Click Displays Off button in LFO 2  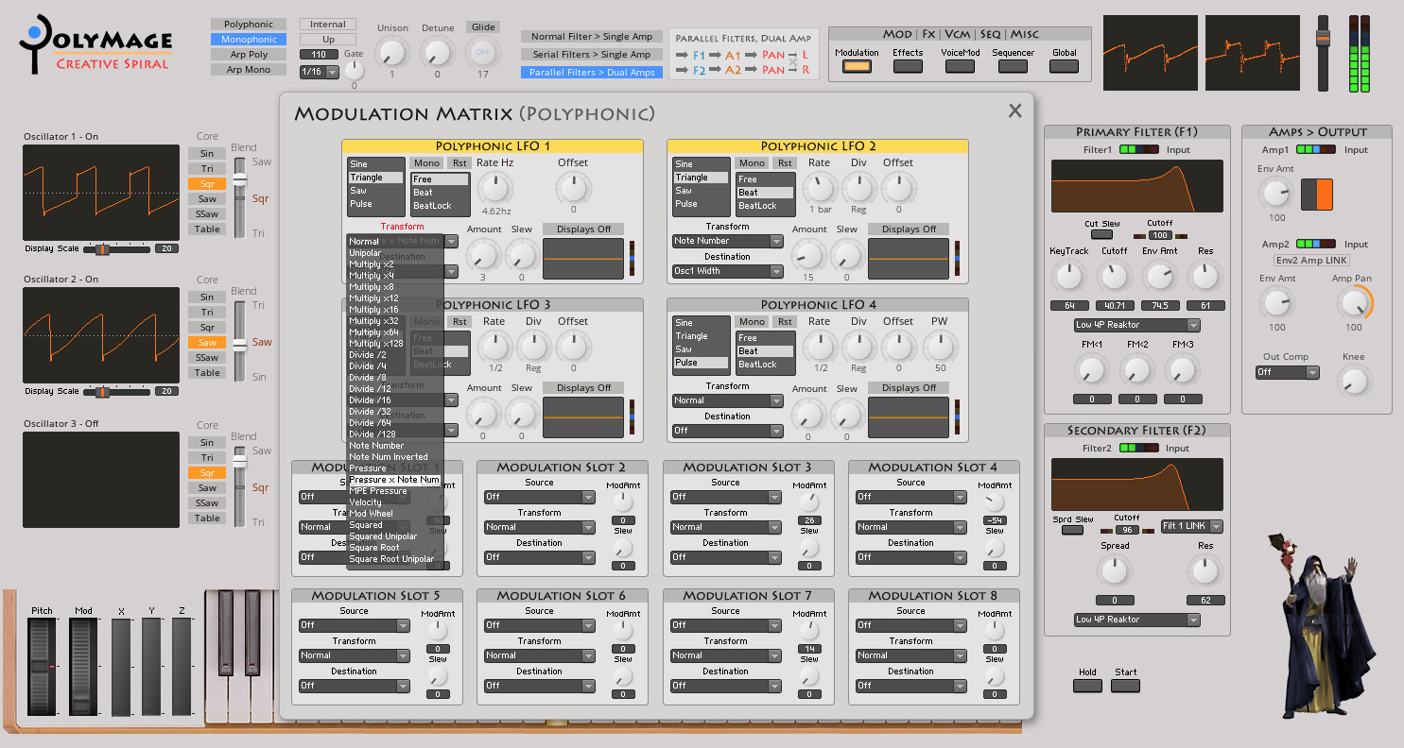[x=909, y=229]
